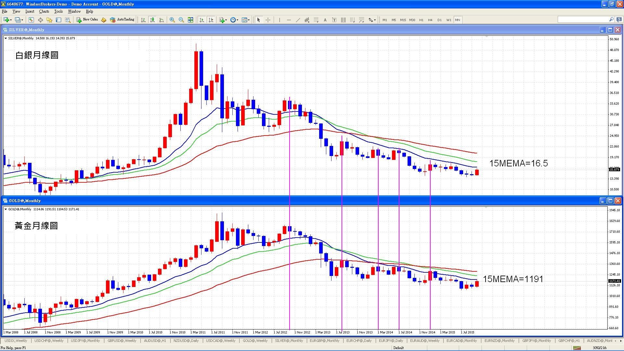The width and height of the screenshot is (624, 351).
Task: Click the pink vertical line near Nov 2014
Action: (x=430, y=244)
